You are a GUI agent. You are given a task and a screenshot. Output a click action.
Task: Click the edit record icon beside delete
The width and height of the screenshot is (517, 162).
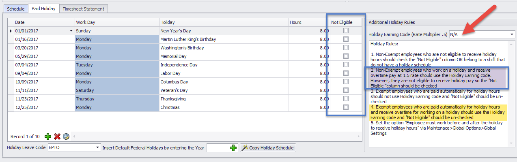pyautogui.click(x=66, y=136)
